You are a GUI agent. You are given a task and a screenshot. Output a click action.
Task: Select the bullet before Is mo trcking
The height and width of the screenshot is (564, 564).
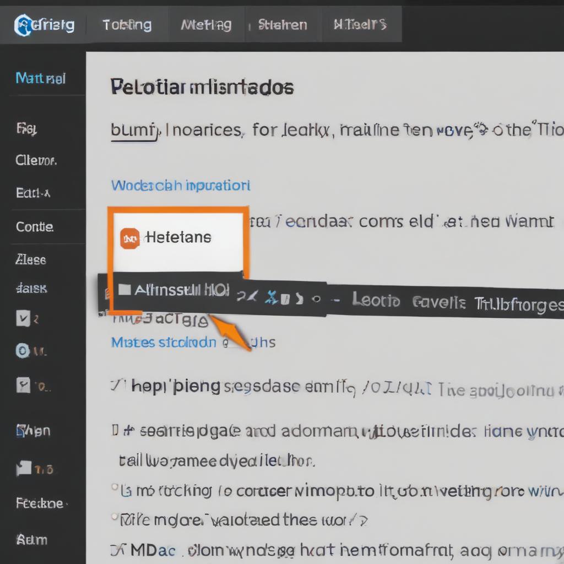(115, 487)
